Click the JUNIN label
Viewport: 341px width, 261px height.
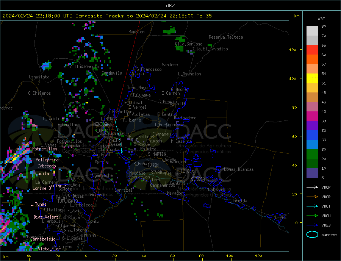[x=153, y=165]
